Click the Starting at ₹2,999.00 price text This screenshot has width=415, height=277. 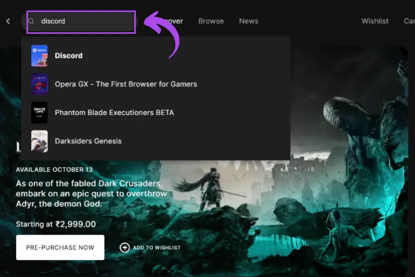coord(56,224)
